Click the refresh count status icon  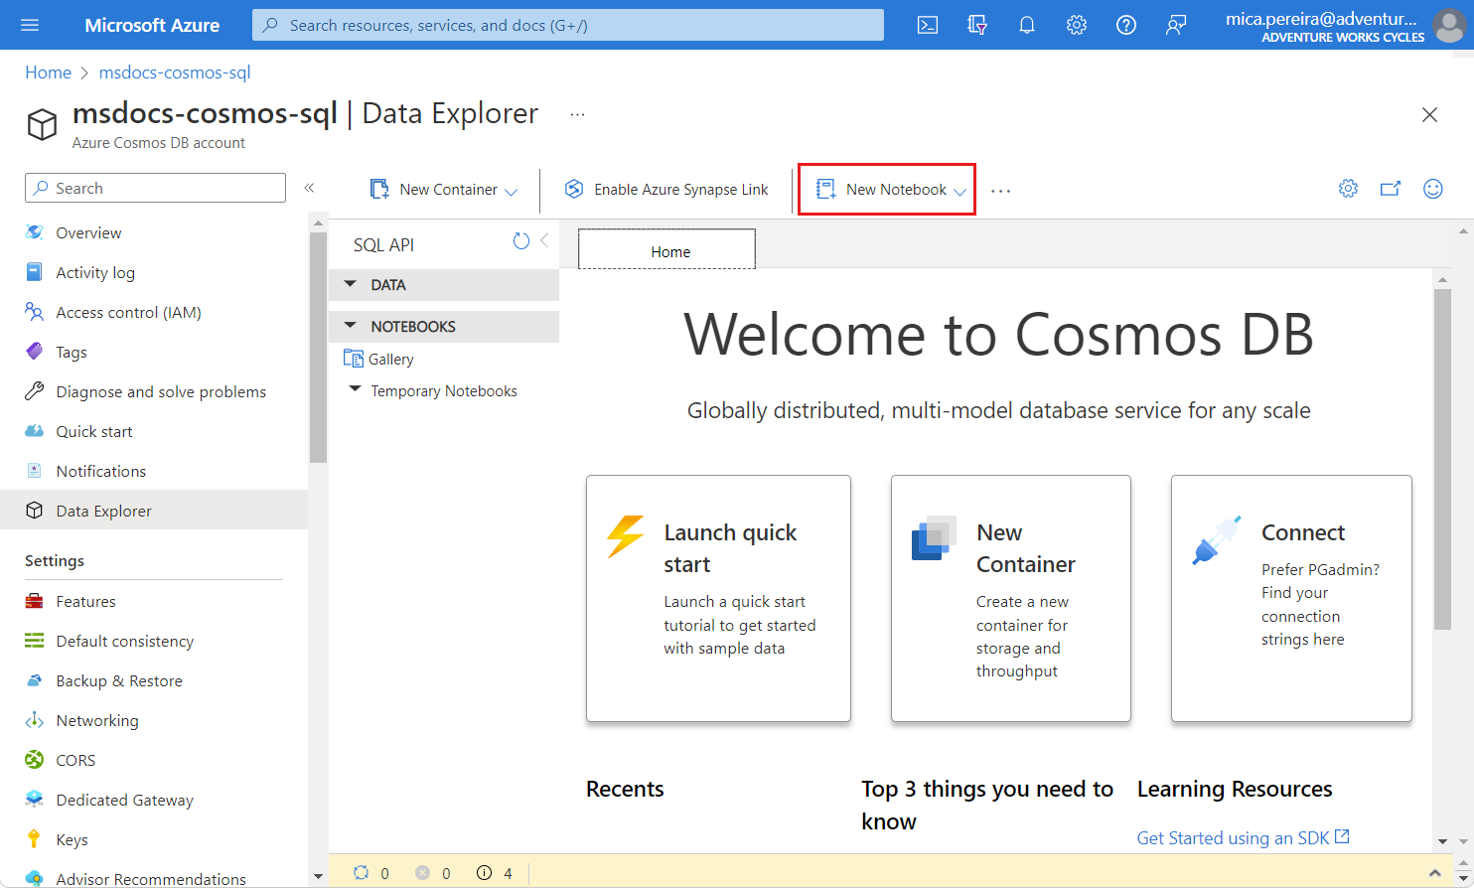[362, 873]
